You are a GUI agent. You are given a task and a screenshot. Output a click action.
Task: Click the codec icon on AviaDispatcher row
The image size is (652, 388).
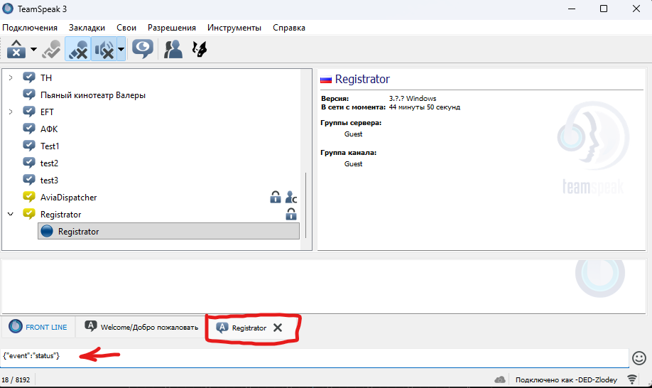(291, 197)
